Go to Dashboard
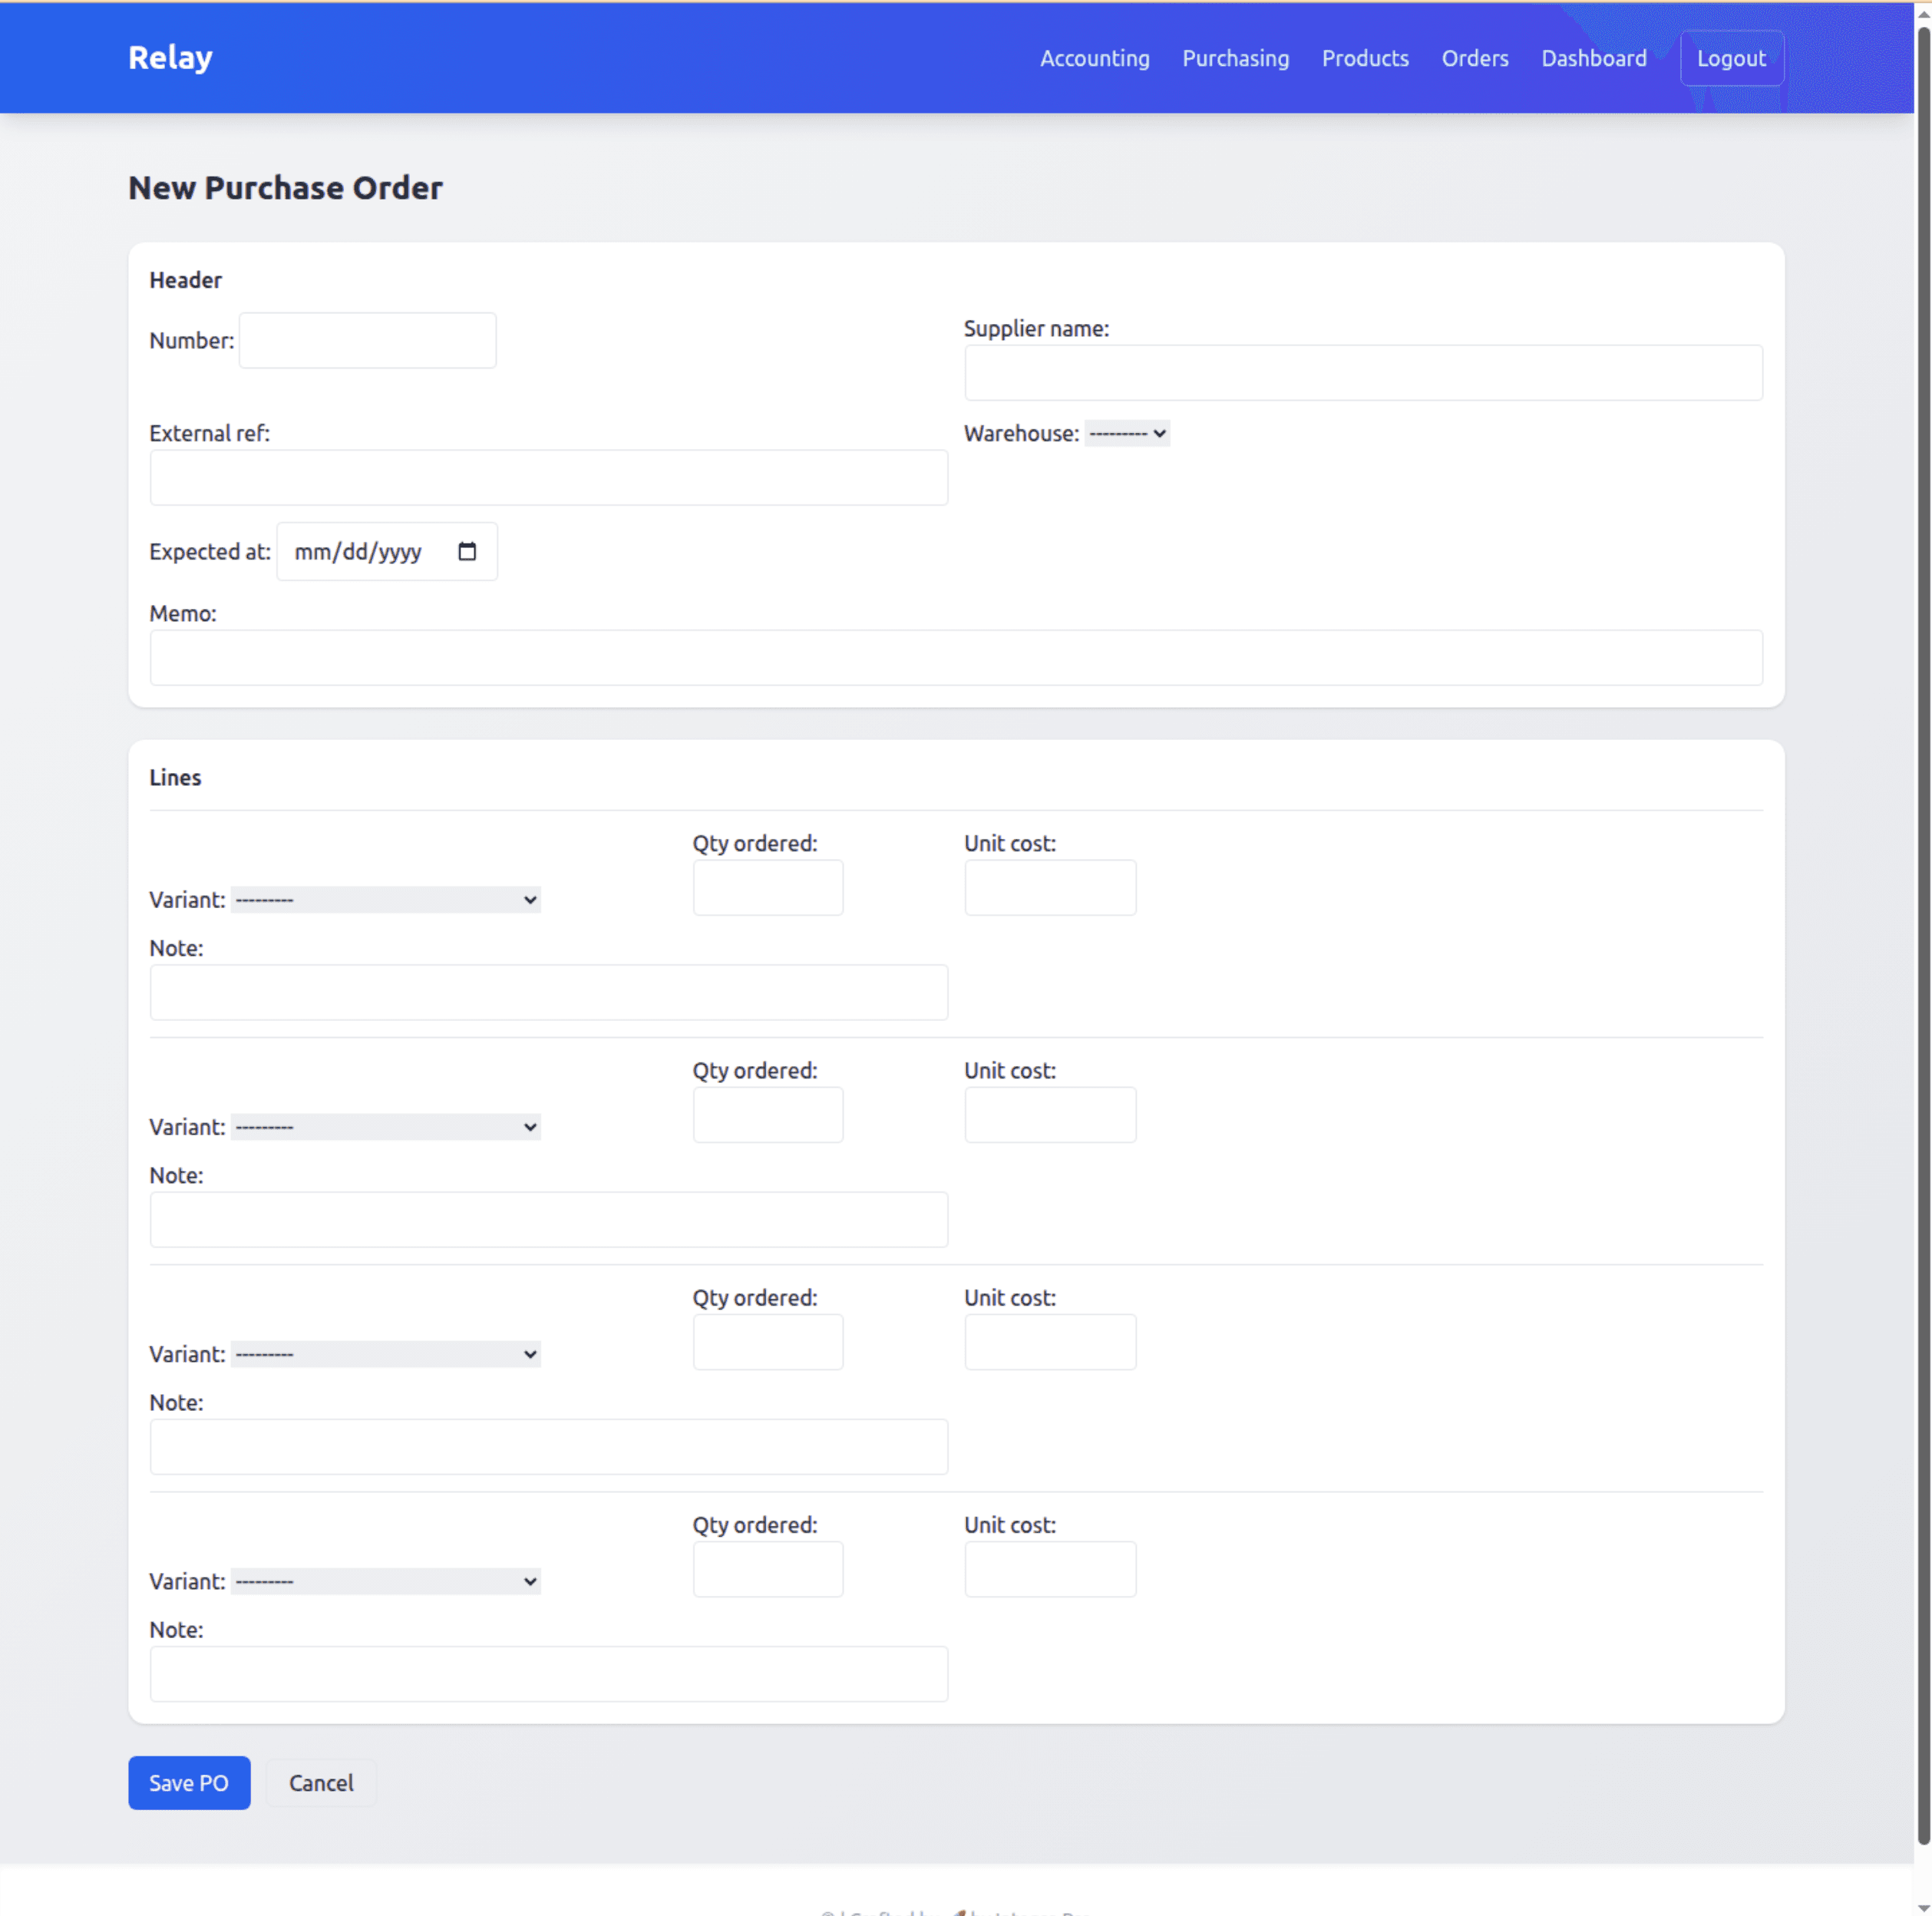1932x1916 pixels. (1593, 58)
